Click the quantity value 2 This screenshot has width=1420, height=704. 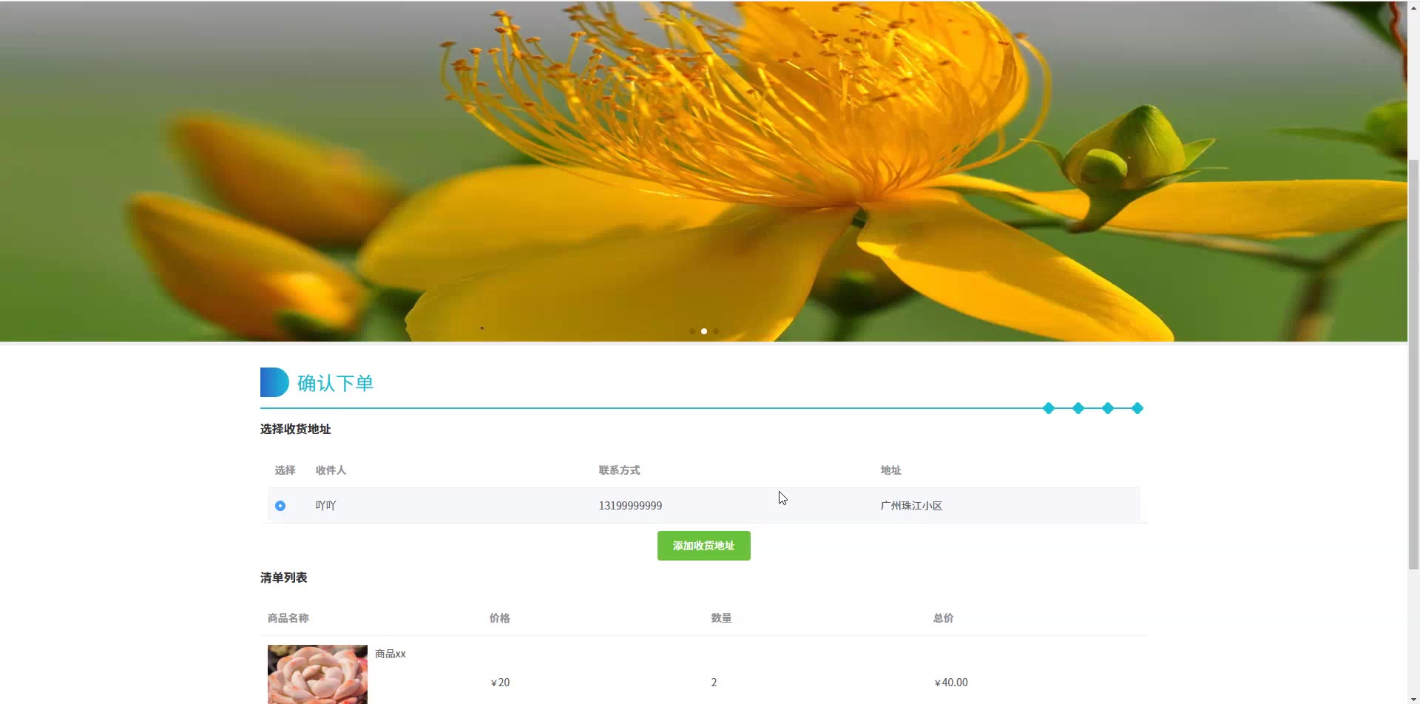pyautogui.click(x=714, y=683)
